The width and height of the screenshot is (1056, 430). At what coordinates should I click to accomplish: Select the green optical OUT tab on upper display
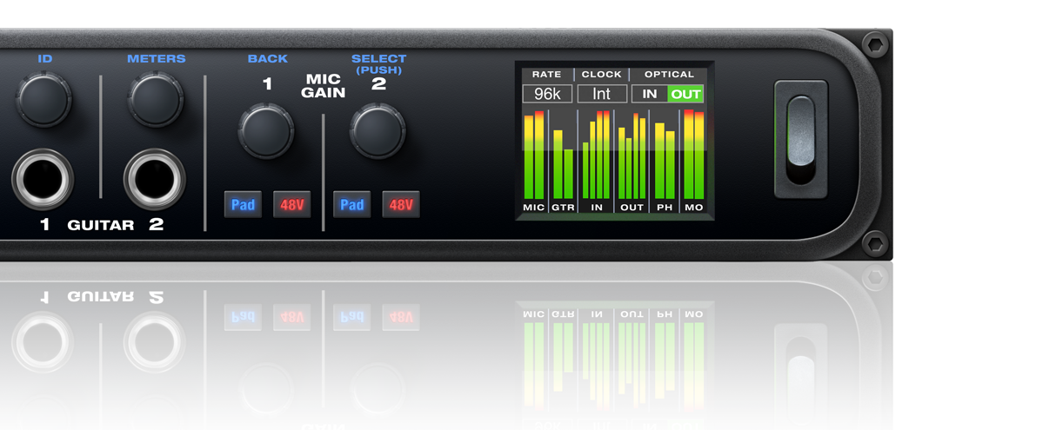tap(685, 94)
